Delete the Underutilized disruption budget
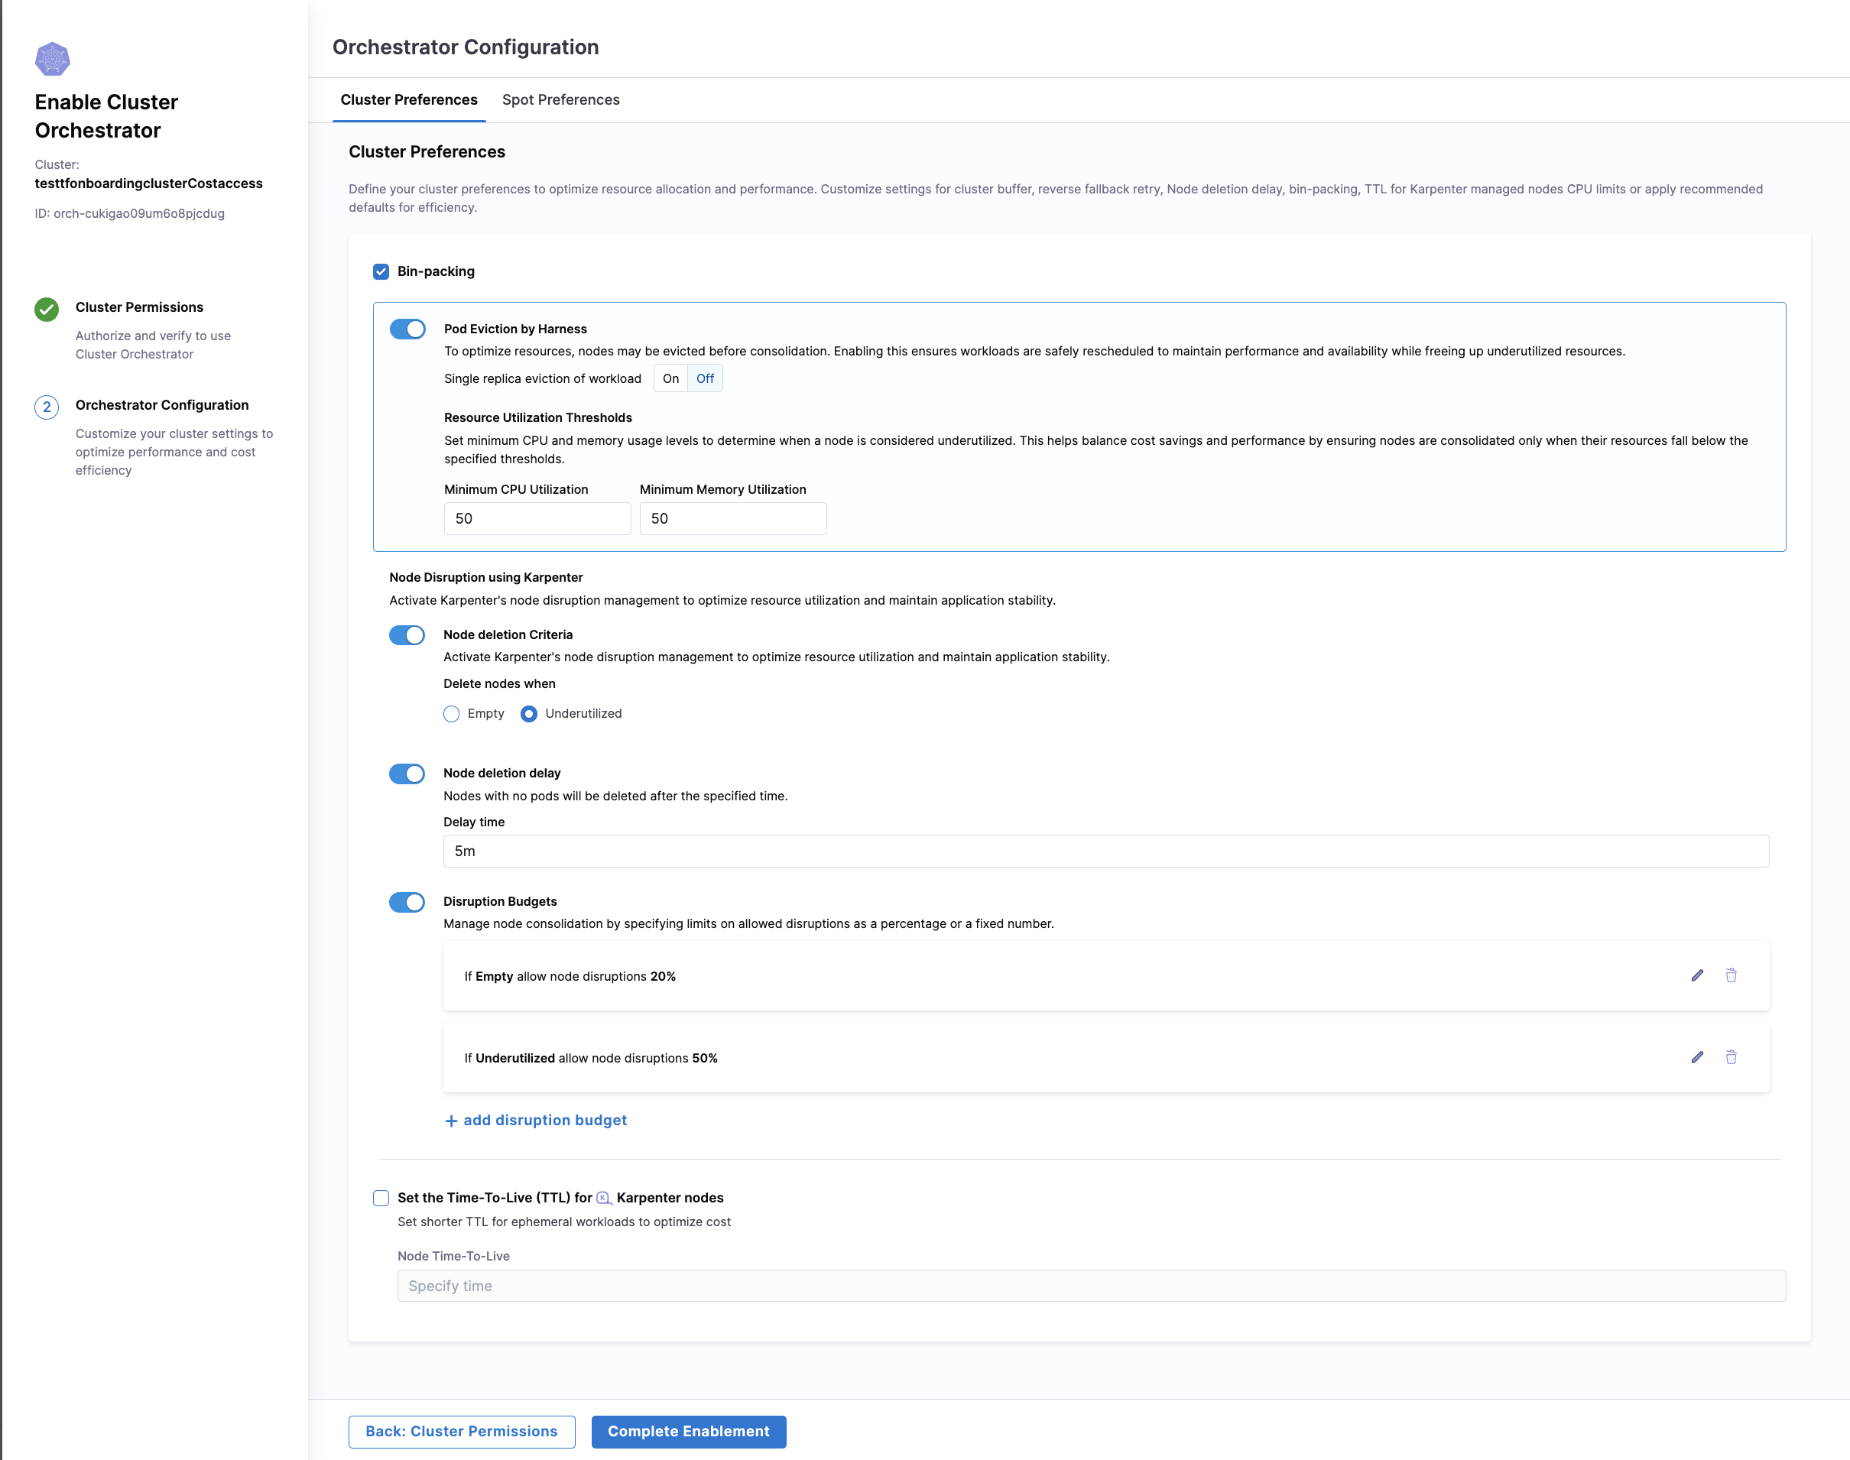Screen dimensions: 1850x1460 point(1730,1057)
